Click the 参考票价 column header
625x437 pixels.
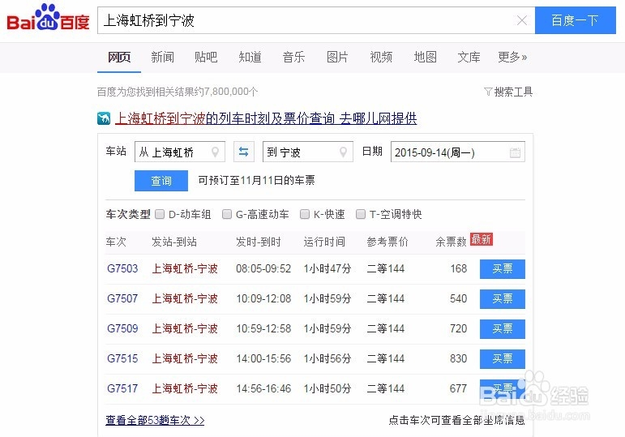click(x=387, y=242)
